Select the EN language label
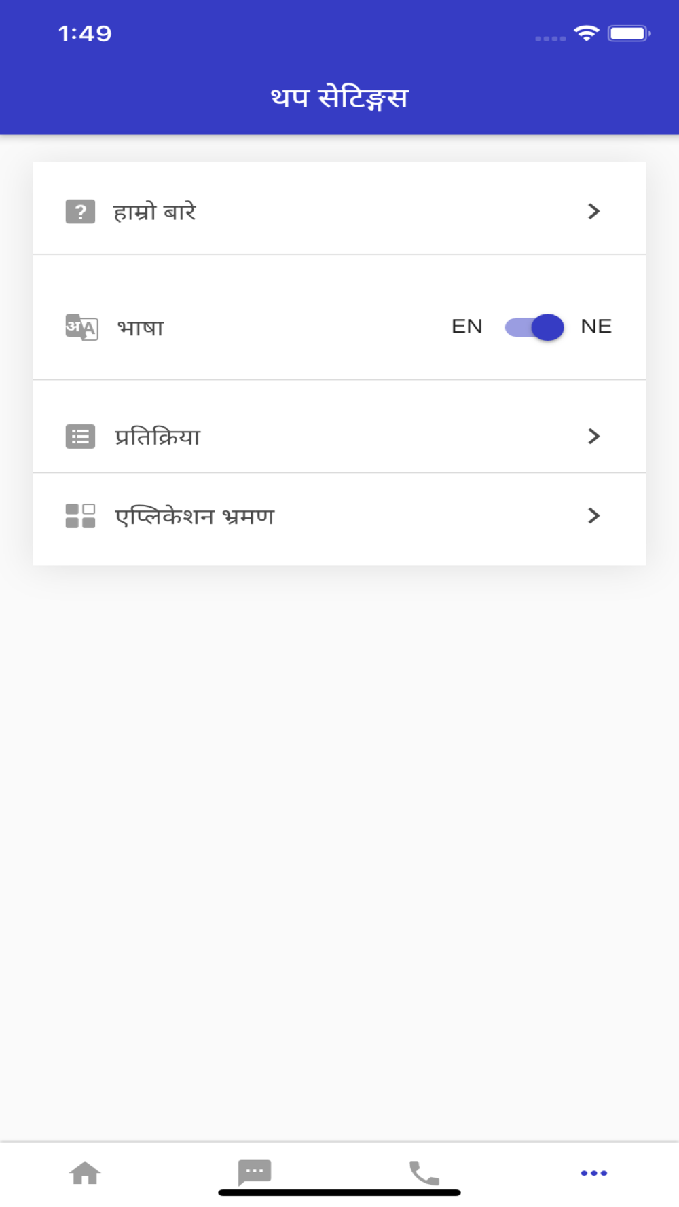This screenshot has height=1207, width=679. [467, 327]
